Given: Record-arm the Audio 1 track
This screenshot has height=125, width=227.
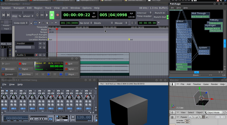Looking at the screenshot, I should [36, 55].
